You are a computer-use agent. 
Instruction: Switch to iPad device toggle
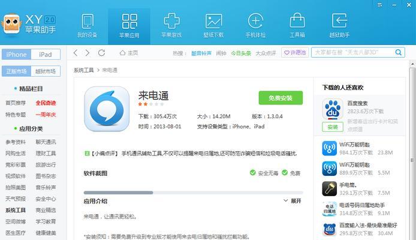click(x=46, y=55)
